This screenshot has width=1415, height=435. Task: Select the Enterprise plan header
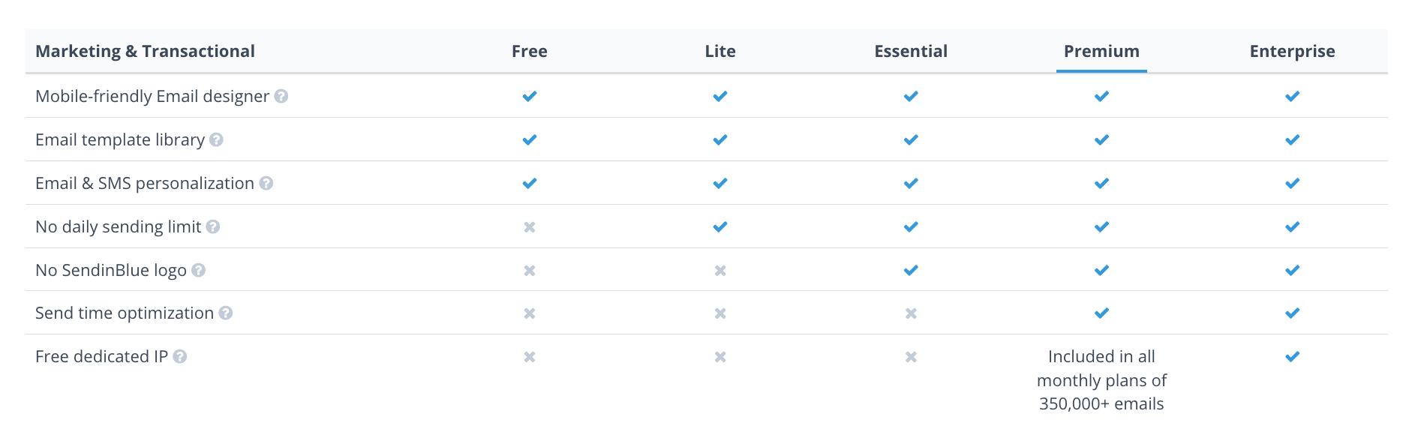coord(1292,51)
